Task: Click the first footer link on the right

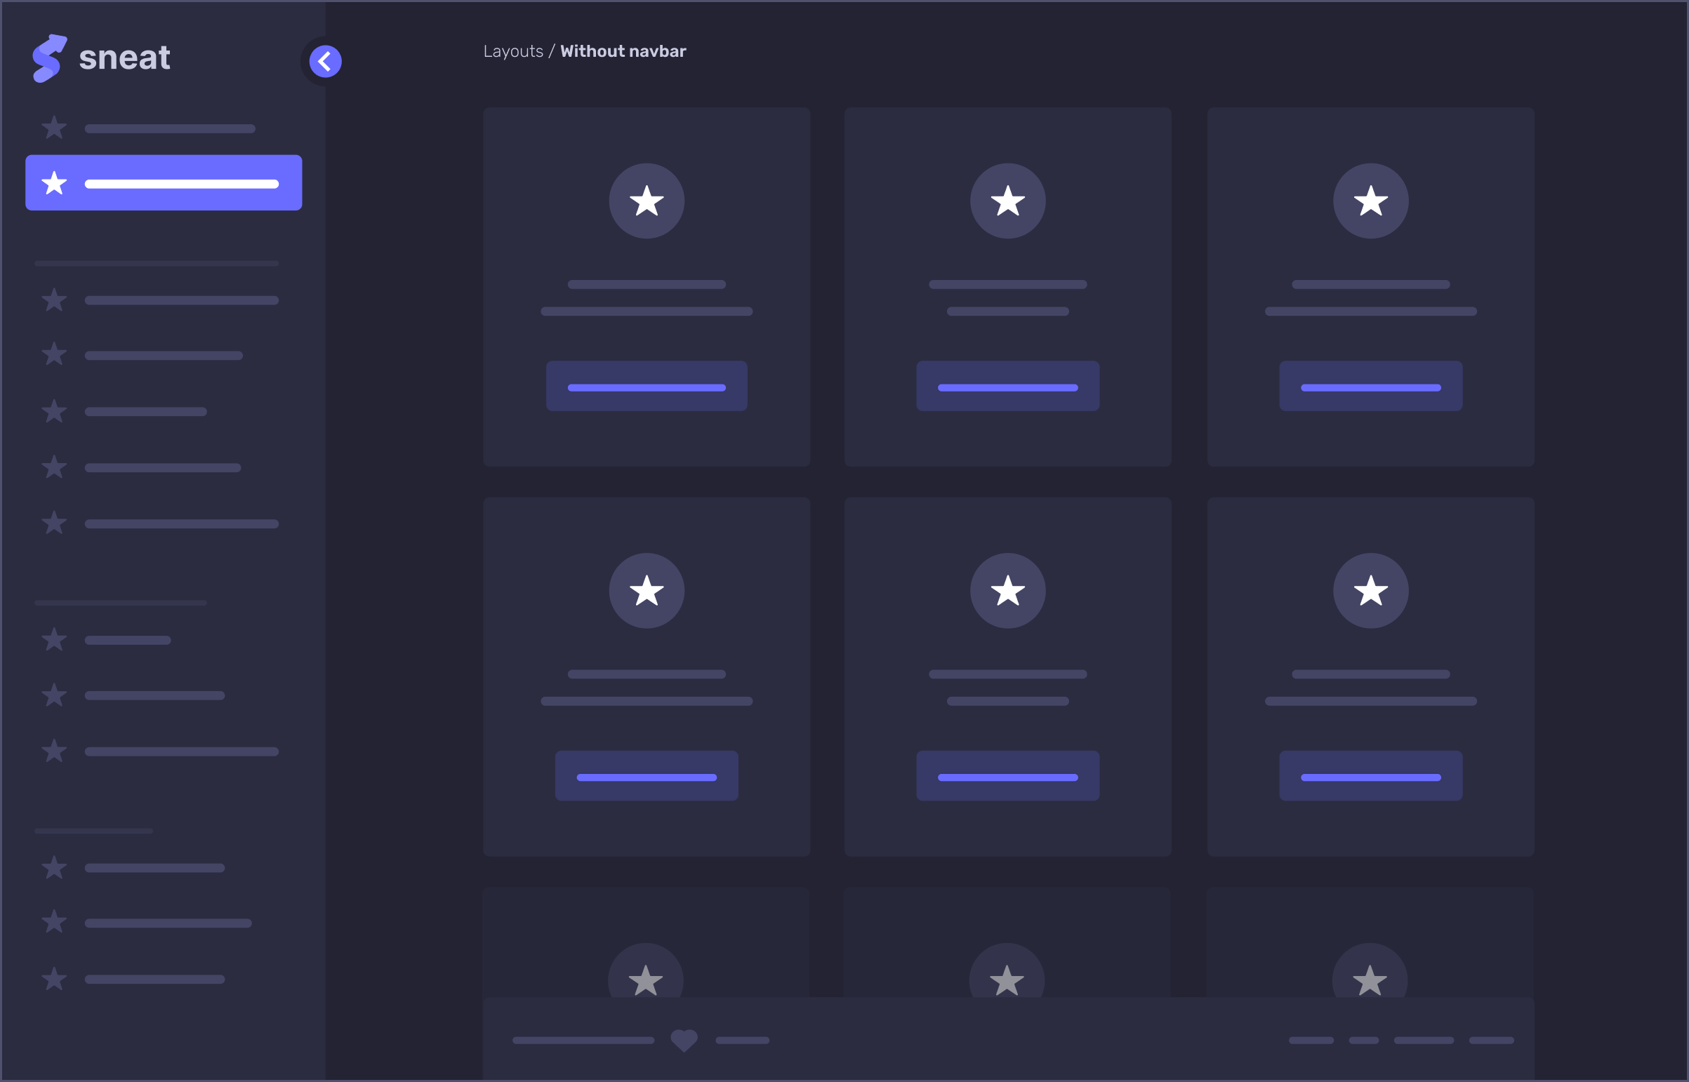Action: pos(1311,1041)
